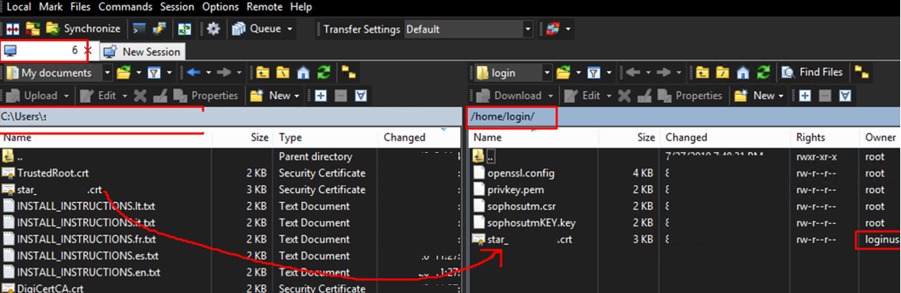The width and height of the screenshot is (901, 293).
Task: Click the remote Select Files plus icon
Action: [805, 95]
